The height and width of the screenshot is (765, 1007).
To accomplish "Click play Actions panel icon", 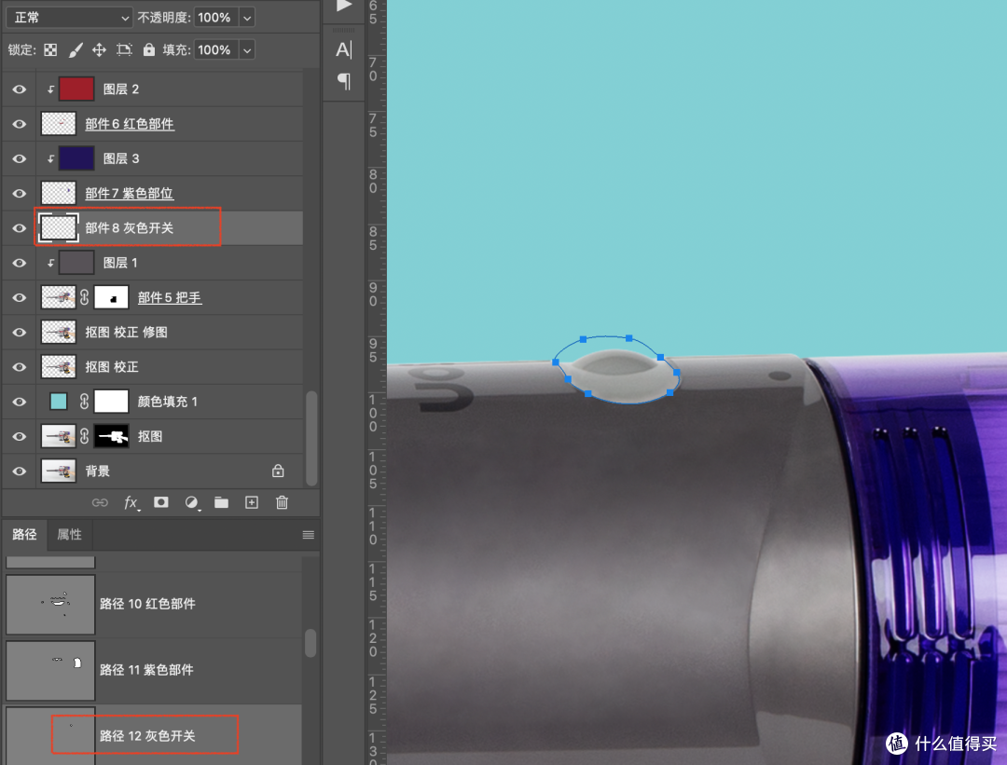I will [x=344, y=6].
